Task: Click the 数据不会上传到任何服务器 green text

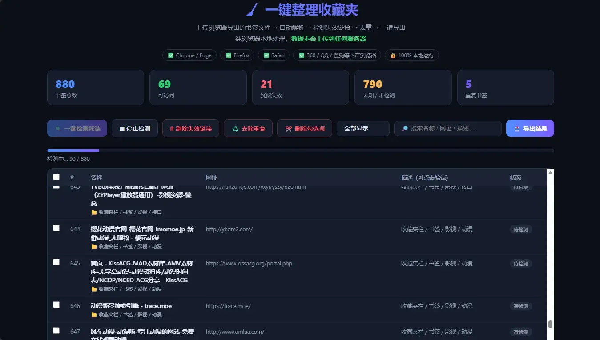Action: pyautogui.click(x=329, y=39)
